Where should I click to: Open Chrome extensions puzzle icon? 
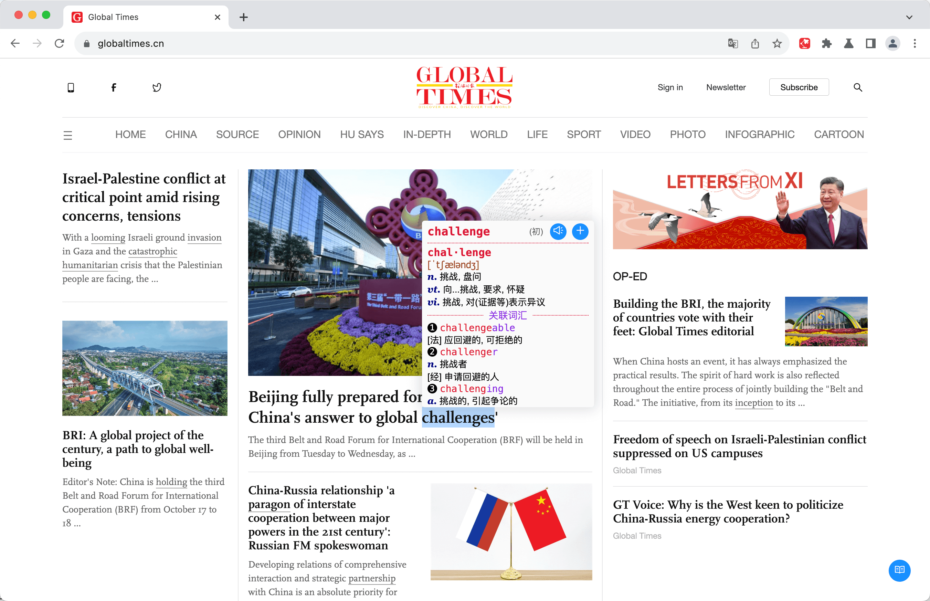(x=827, y=43)
